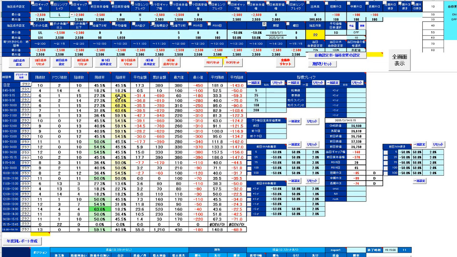This screenshot has width=457, height=257.
Task: Switch to full screen with 全画面表示
Action: click(x=399, y=60)
